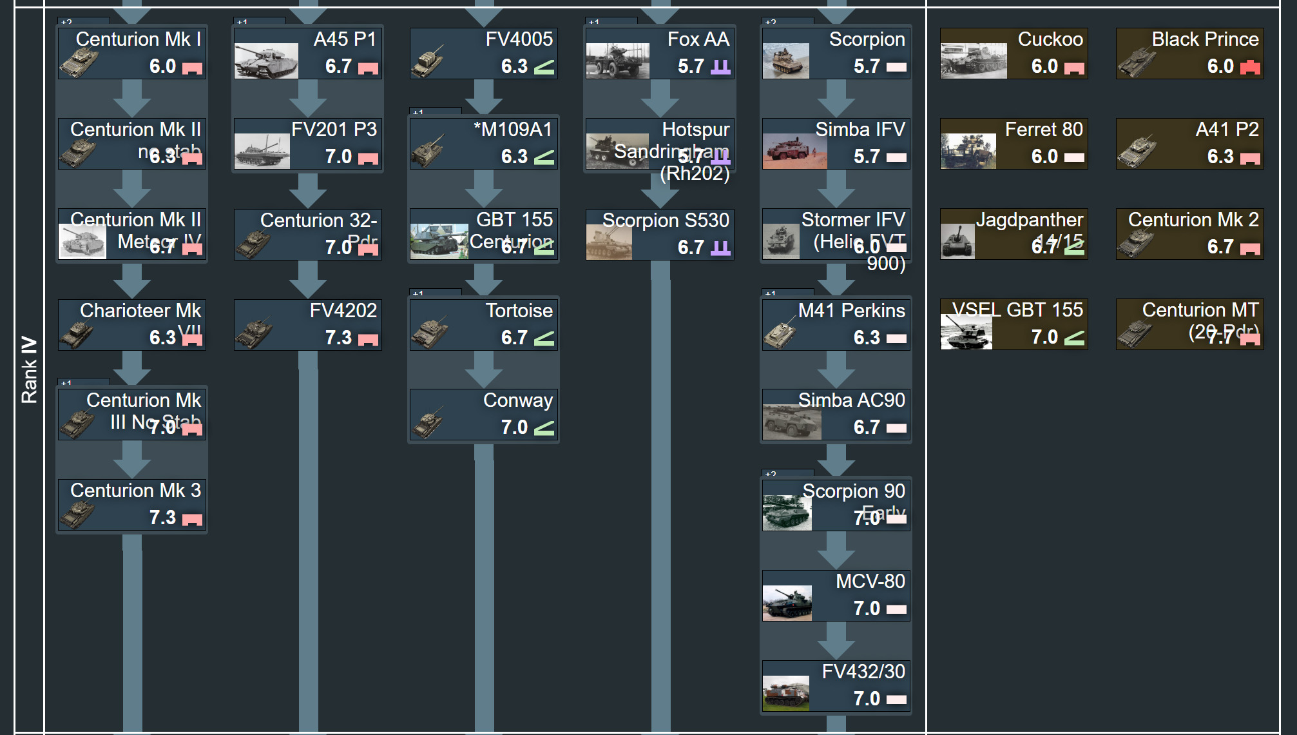Screen dimensions: 1297x735
Task: Click Scorpion S530 purple SPAA symbol
Action: (x=720, y=248)
